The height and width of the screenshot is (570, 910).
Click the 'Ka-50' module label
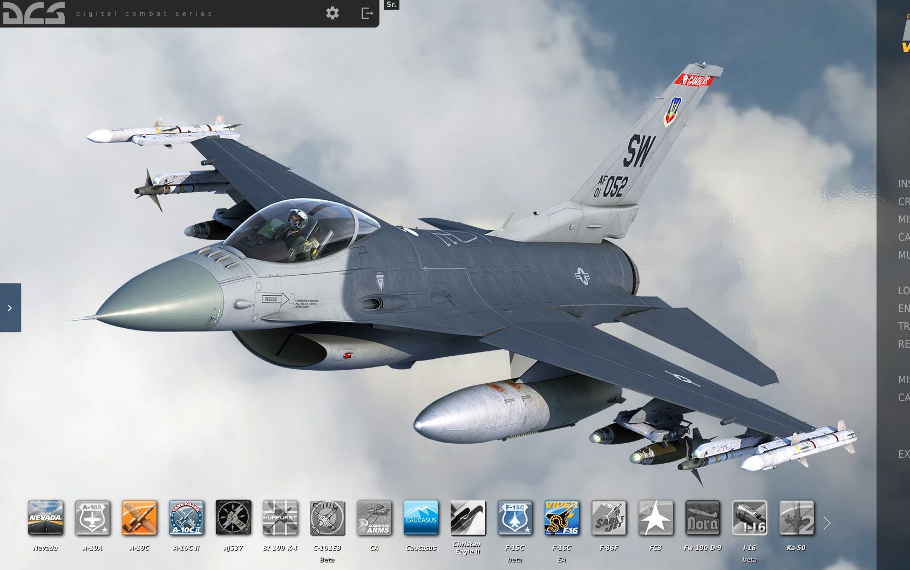(796, 548)
